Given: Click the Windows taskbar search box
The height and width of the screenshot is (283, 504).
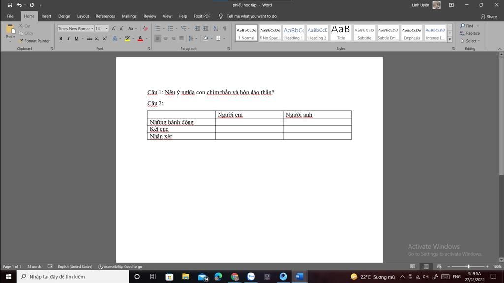Looking at the screenshot, I should pyautogui.click(x=73, y=276).
